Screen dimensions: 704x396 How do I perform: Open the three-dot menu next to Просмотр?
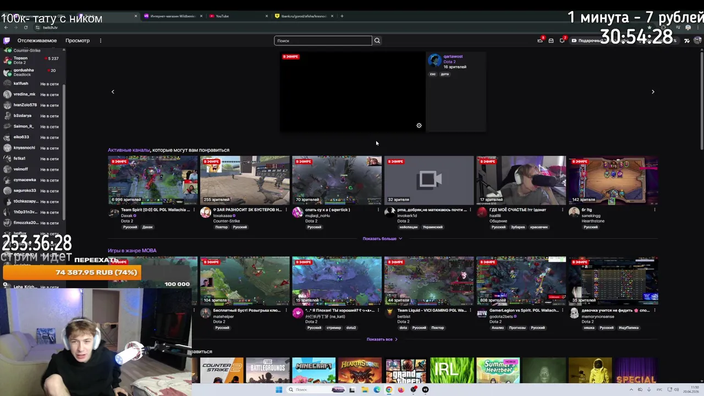click(101, 41)
